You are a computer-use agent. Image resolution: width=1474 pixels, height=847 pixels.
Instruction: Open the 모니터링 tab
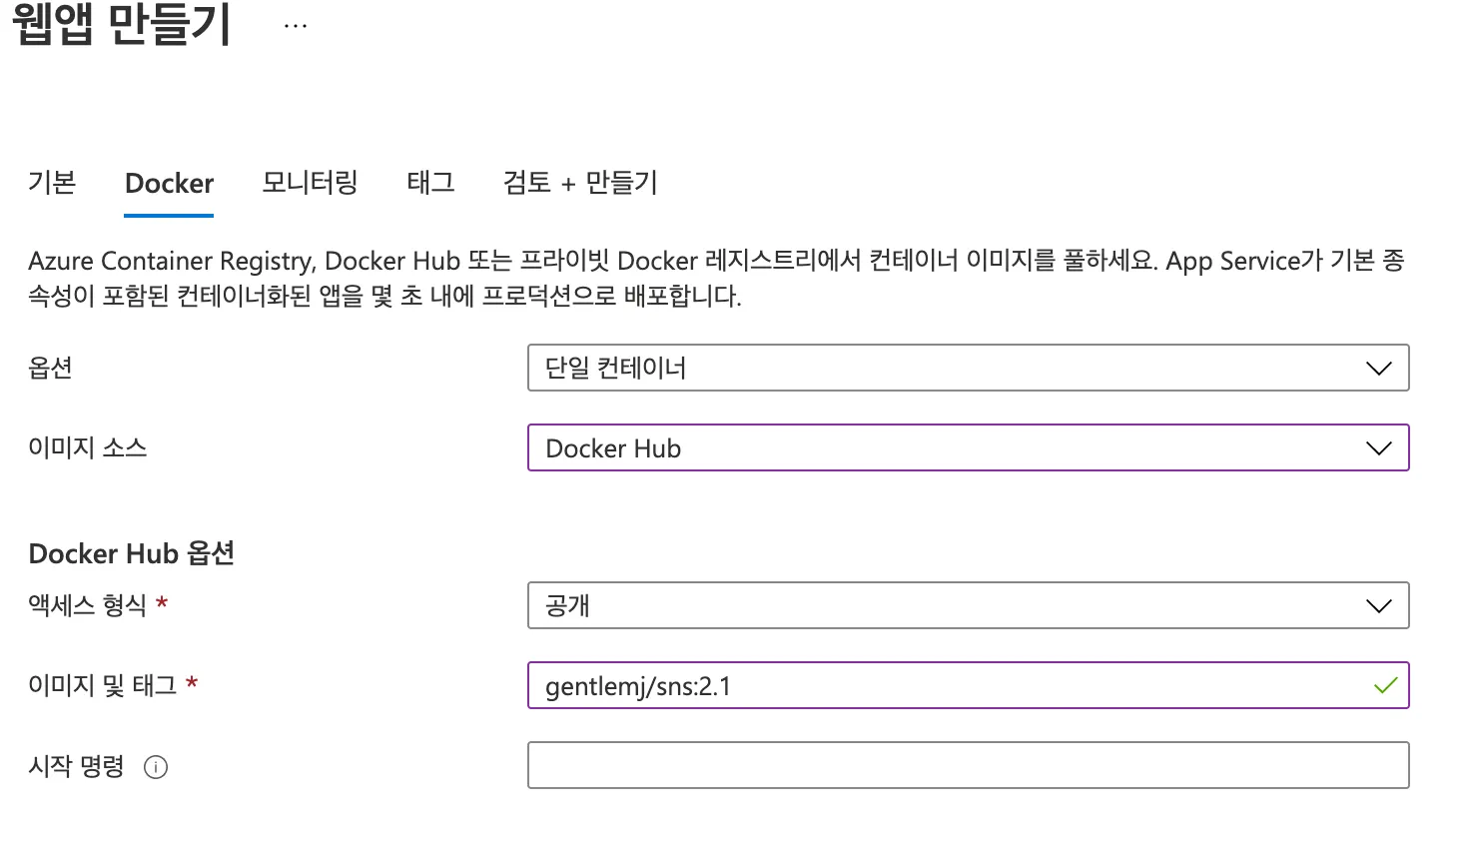click(x=310, y=183)
